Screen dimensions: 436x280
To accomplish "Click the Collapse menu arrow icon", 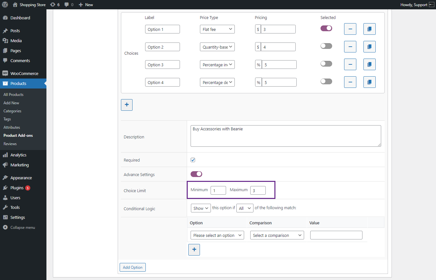I will (x=5, y=228).
